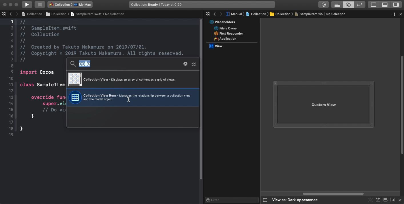Click the Stop button in the toolbar
Viewport: 404px width, 204px height.
[40, 5]
